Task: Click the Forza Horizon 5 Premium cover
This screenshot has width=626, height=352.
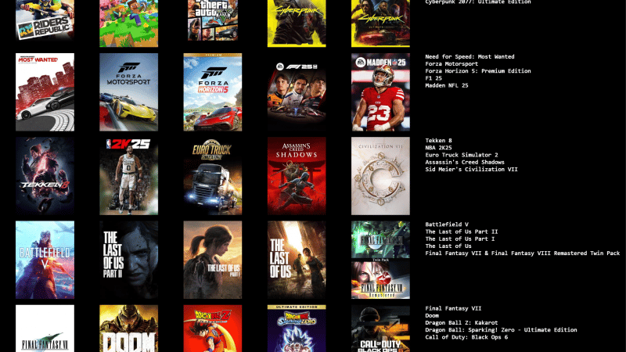Action: (x=212, y=92)
